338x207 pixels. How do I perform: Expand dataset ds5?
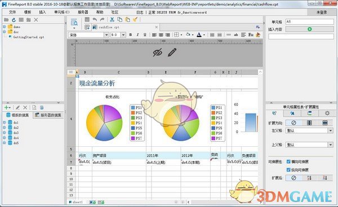point(5,143)
